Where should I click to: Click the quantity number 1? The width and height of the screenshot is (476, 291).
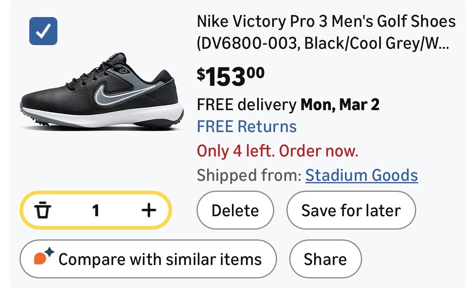tap(96, 211)
